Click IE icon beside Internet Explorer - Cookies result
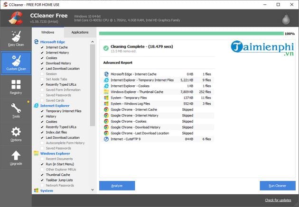 coord(106,86)
